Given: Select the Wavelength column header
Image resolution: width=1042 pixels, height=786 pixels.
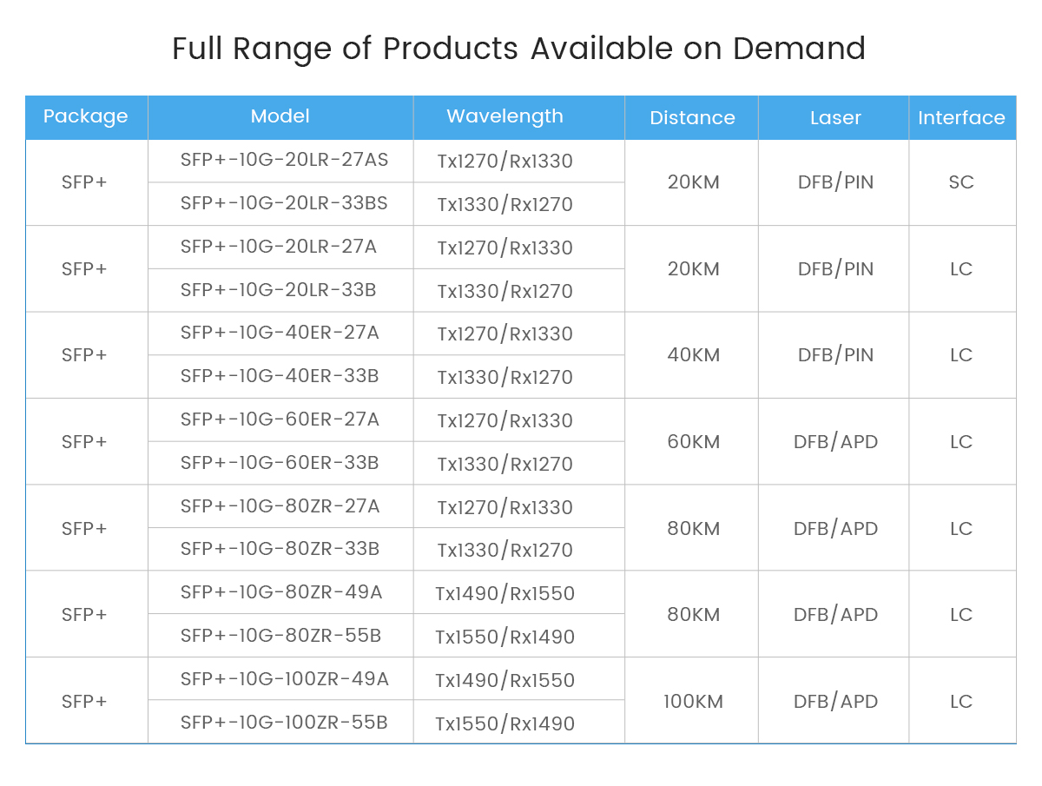Looking at the screenshot, I should (505, 116).
